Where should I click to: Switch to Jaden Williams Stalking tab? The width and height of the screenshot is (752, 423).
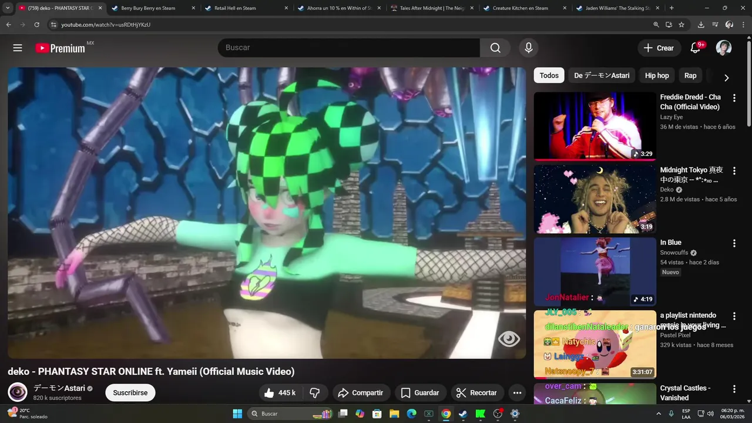point(618,8)
